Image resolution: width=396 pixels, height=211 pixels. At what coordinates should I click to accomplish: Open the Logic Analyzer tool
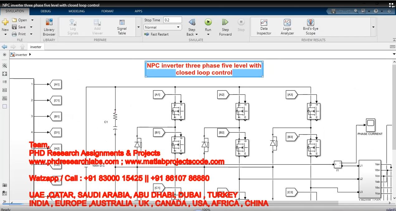point(287,27)
